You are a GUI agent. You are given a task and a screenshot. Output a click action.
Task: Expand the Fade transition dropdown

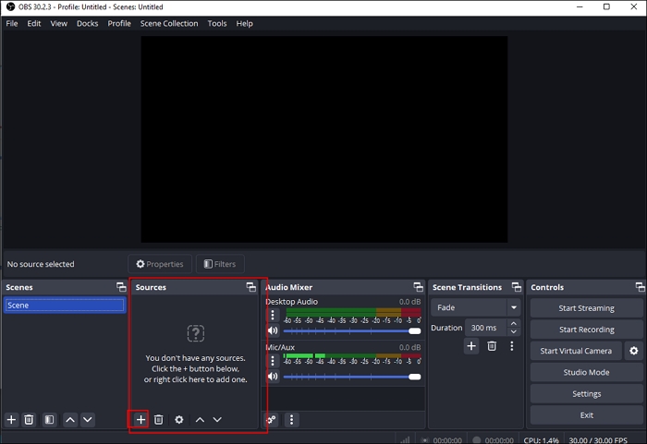[513, 307]
